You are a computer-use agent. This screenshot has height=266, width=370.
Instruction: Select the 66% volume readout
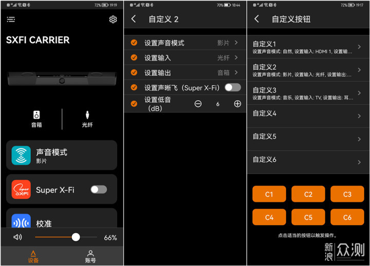pyautogui.click(x=110, y=238)
